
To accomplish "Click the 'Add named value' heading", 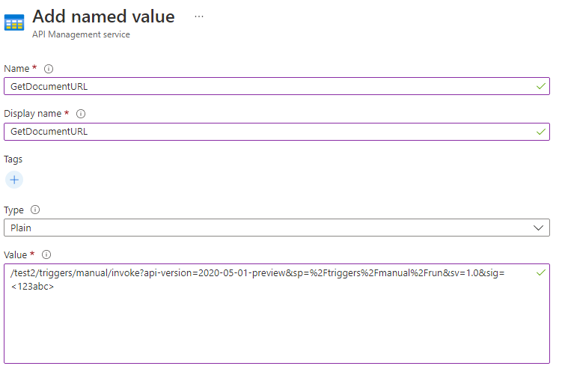I will pos(103,16).
